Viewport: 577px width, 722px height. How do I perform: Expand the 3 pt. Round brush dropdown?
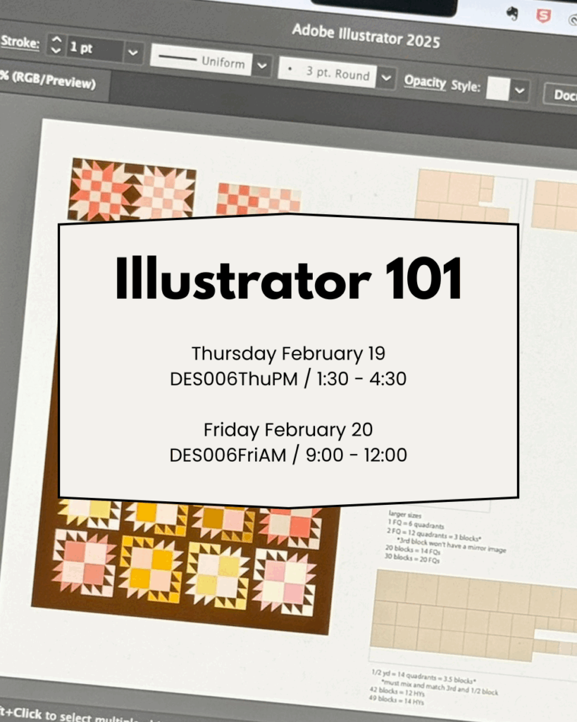click(x=385, y=79)
